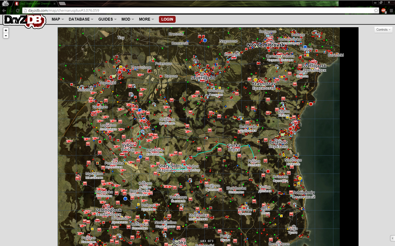Click the large red marker on coast near Khelm
The height and width of the screenshot is (246, 395).
[x=311, y=104]
